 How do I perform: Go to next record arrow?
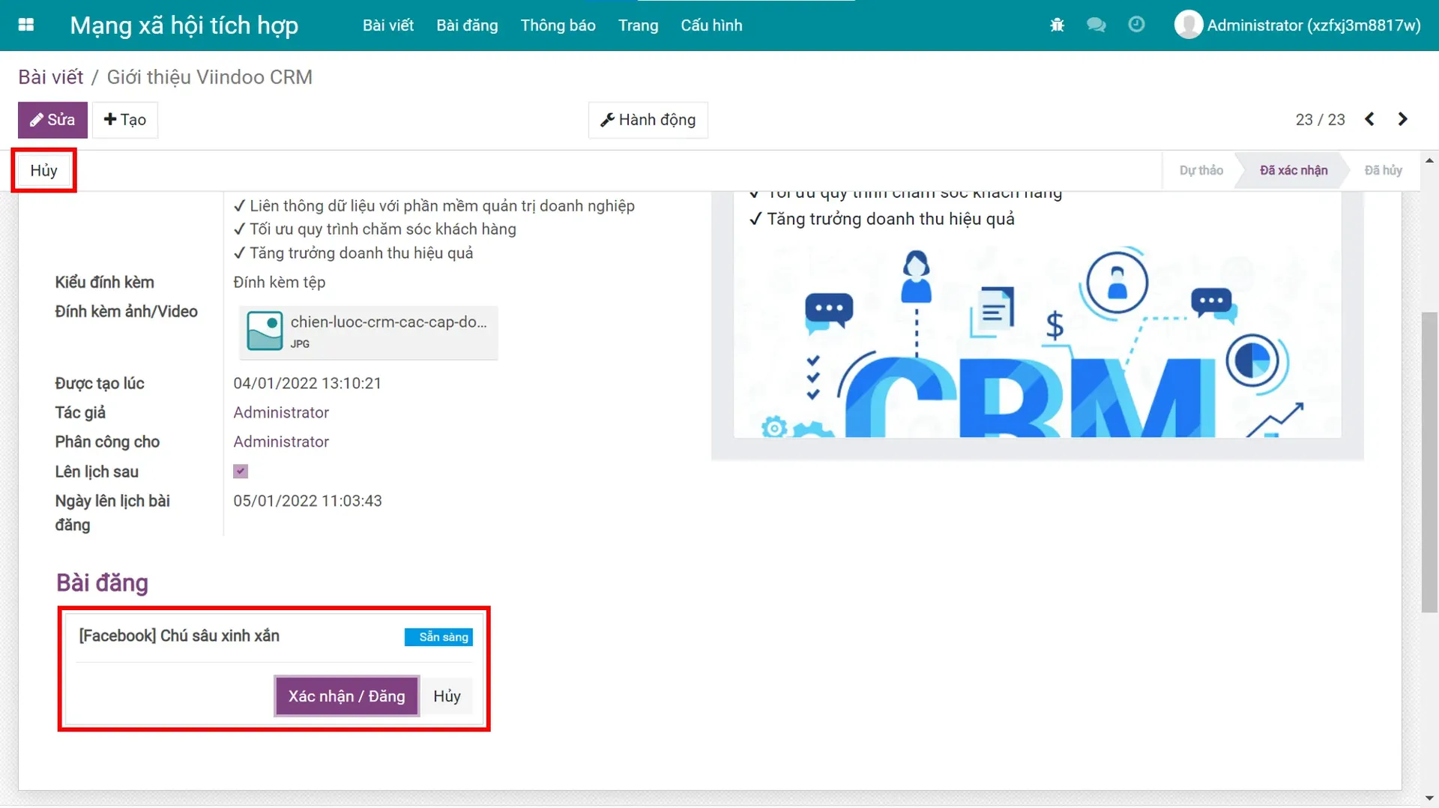click(x=1402, y=119)
